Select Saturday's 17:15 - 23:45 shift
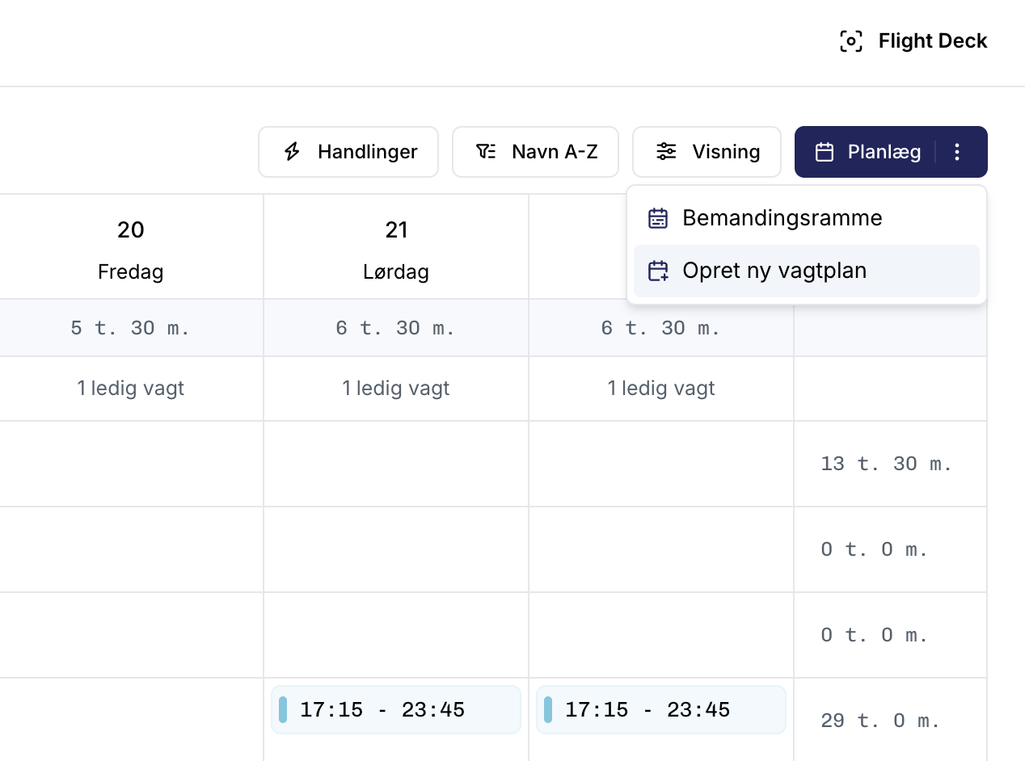1025x761 pixels. [396, 710]
